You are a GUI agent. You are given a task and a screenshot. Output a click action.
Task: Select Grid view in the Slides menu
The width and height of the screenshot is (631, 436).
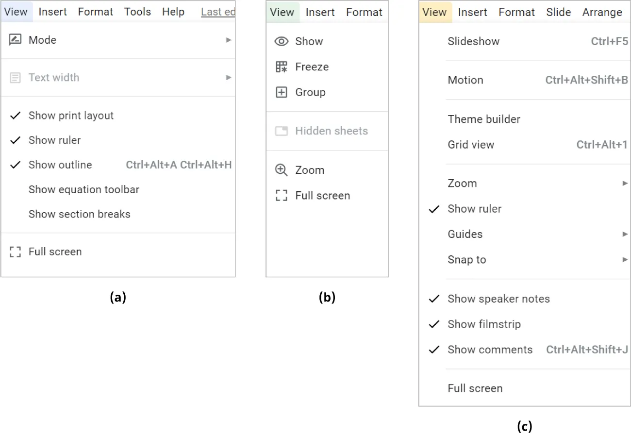click(471, 145)
